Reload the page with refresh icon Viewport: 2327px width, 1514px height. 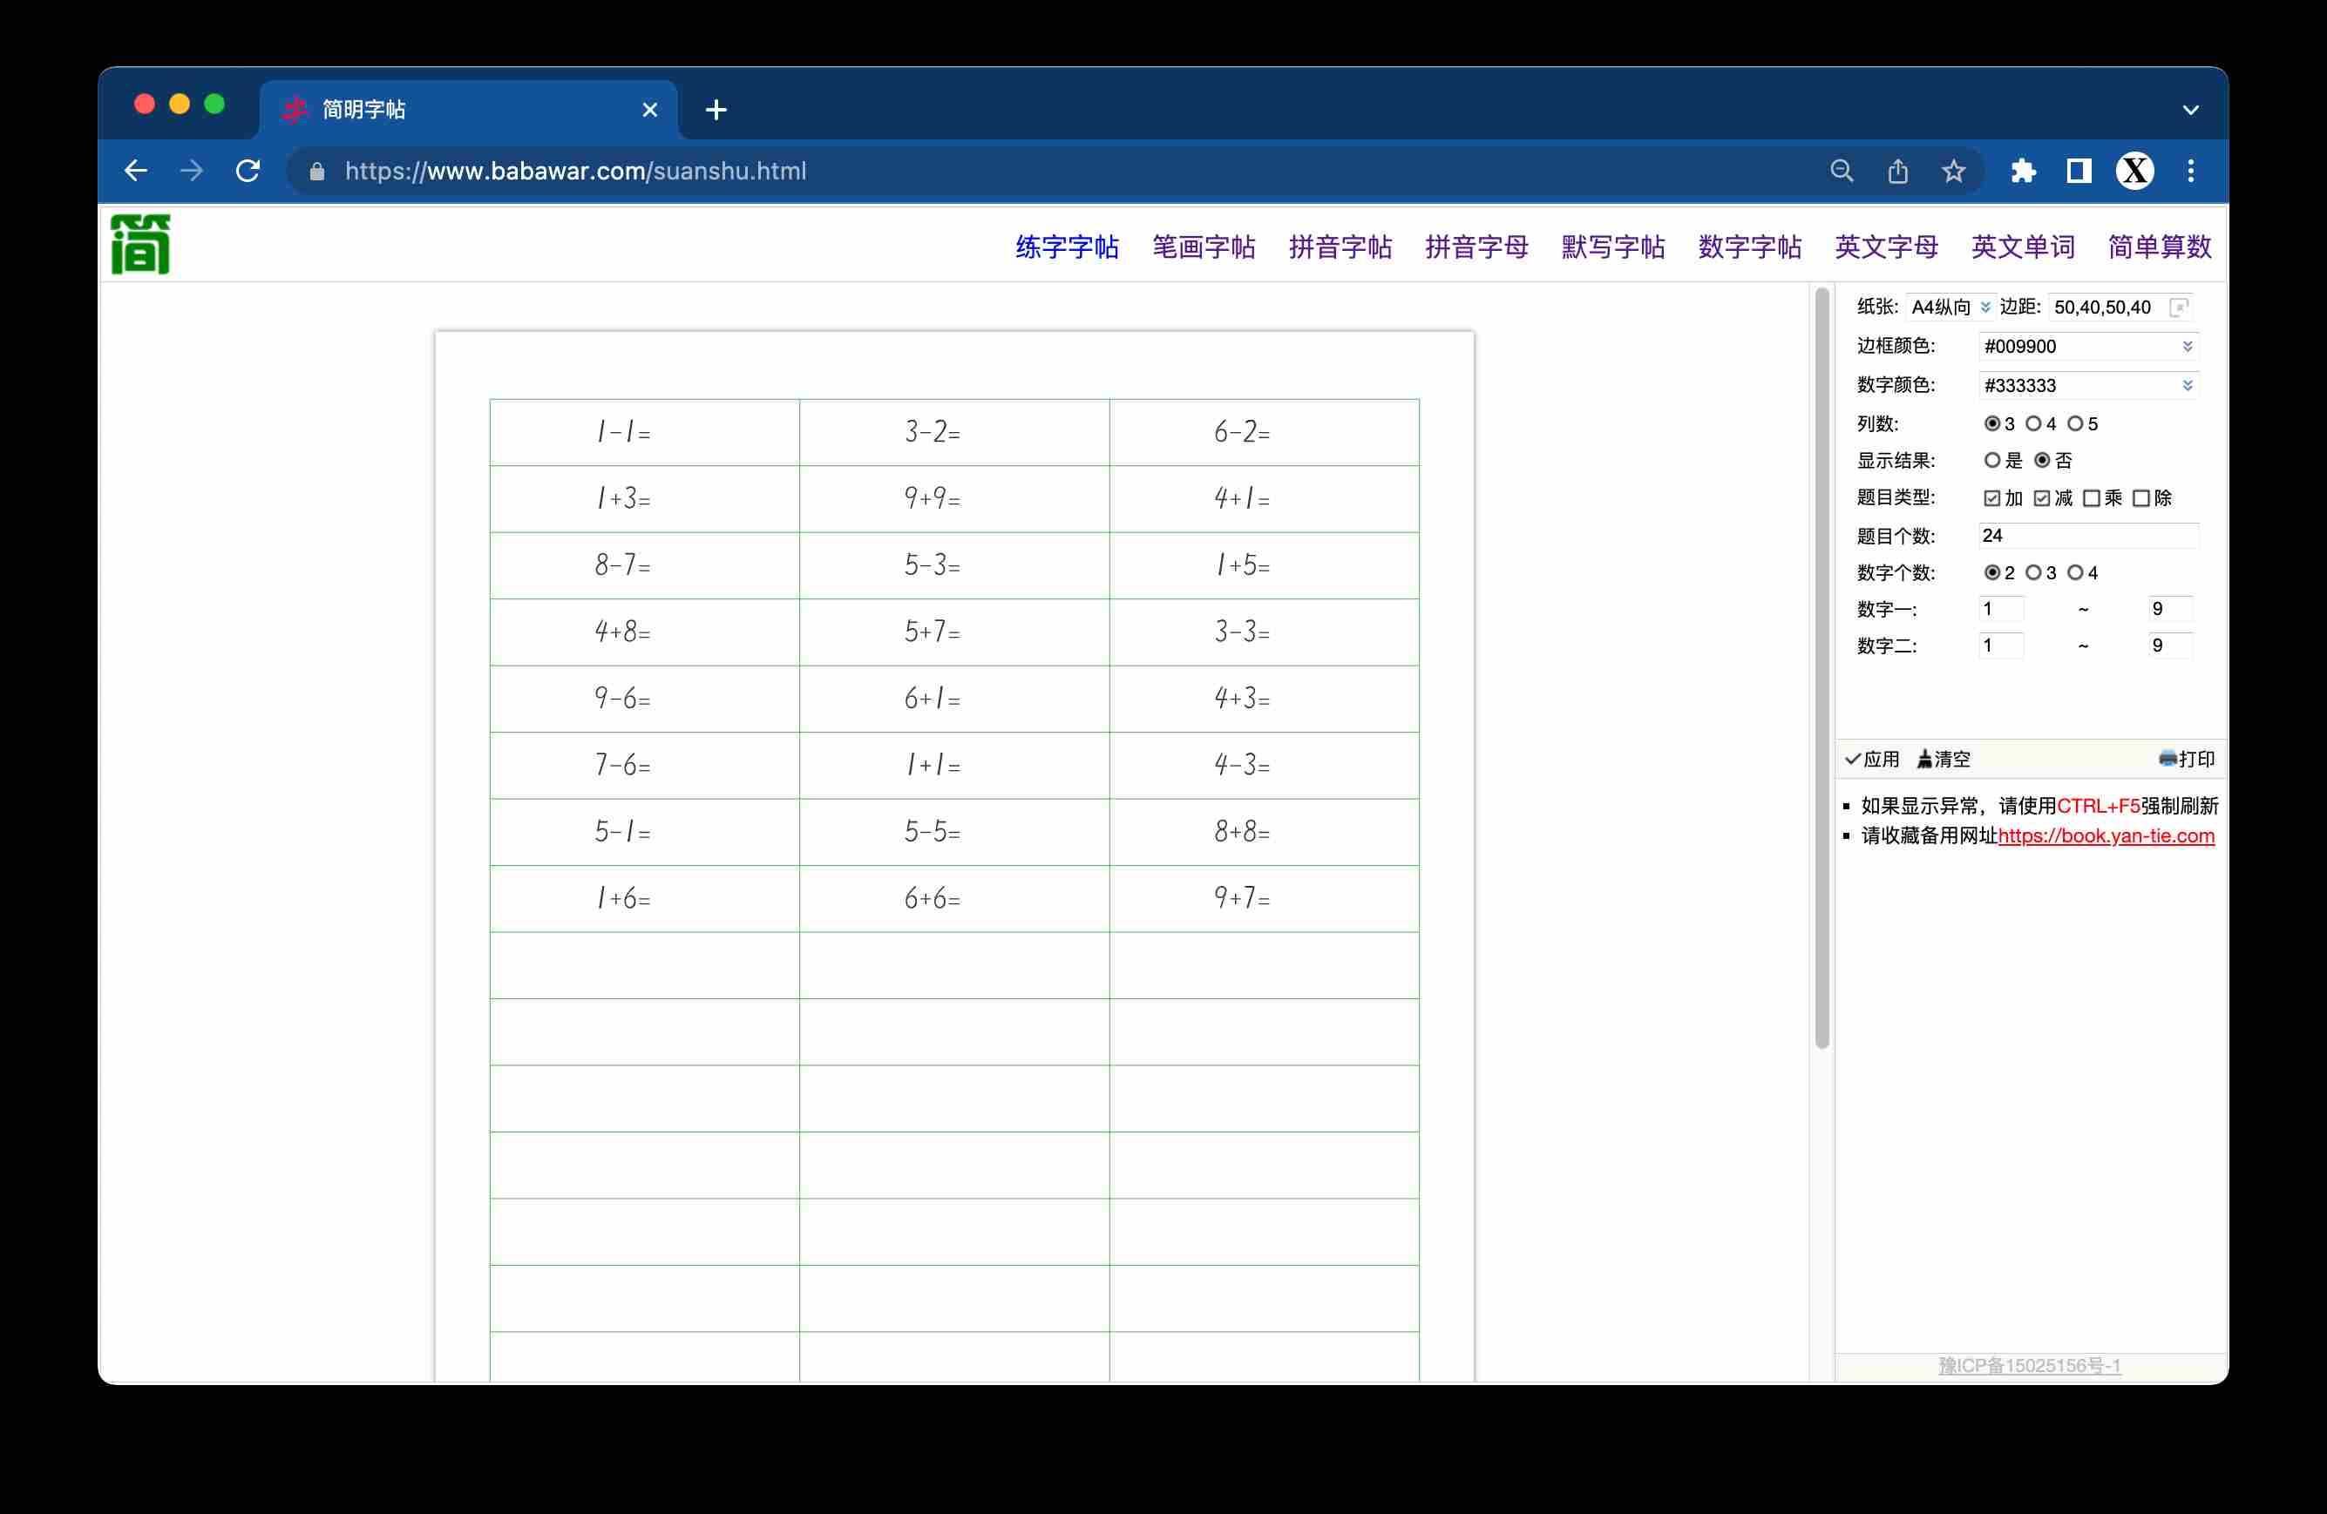[248, 171]
